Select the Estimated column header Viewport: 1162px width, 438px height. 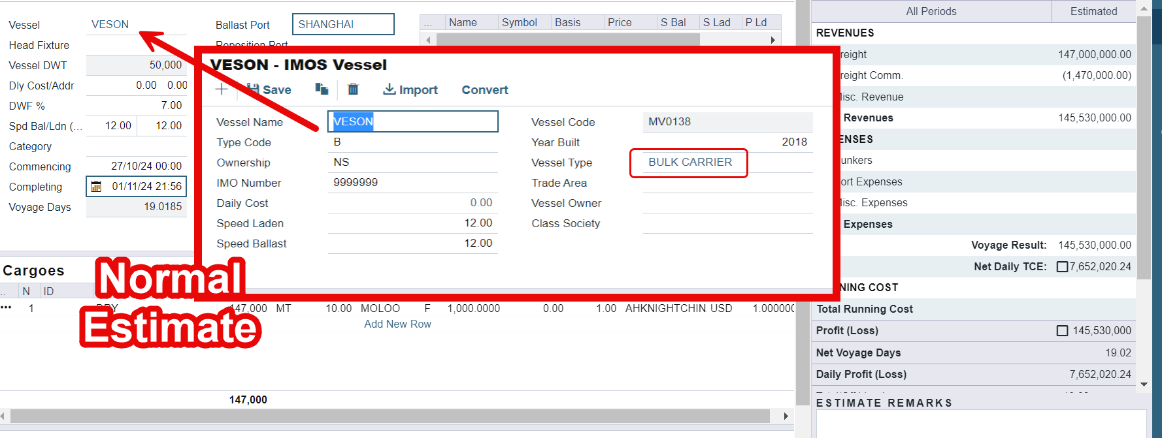pyautogui.click(x=1093, y=11)
